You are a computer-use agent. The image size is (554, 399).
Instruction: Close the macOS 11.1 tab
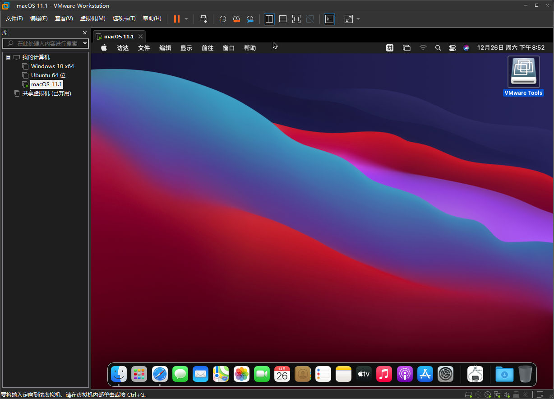pos(140,37)
